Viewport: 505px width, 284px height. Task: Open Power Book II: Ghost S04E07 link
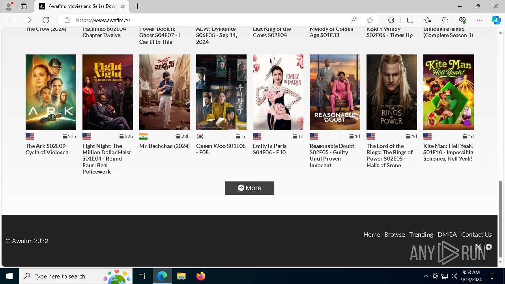point(160,35)
